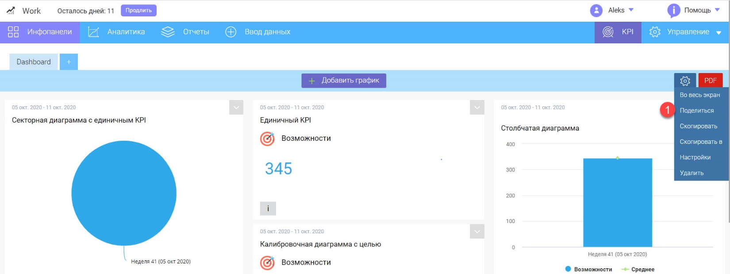Viewport: 730px width, 274px height.
Task: Click the Осталось дней: 11 text
Action: 86,11
